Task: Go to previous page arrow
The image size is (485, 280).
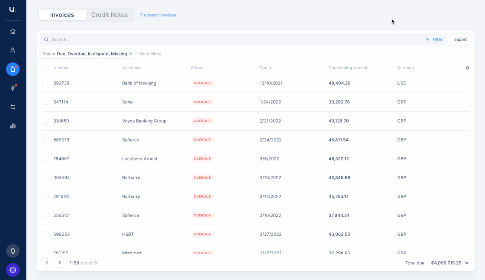Action: [x=47, y=263]
